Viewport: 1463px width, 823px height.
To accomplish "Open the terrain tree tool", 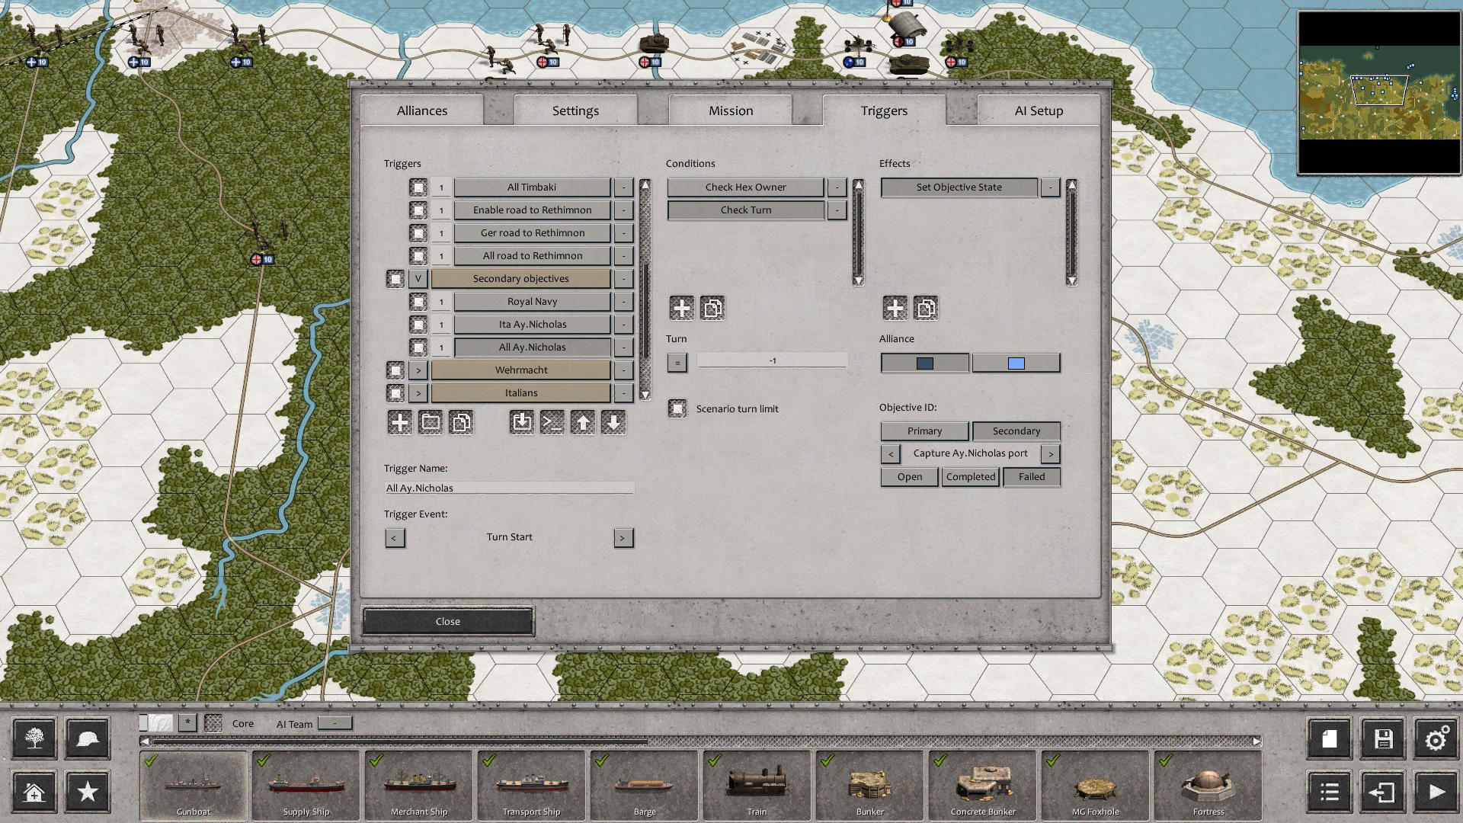I will 34,738.
